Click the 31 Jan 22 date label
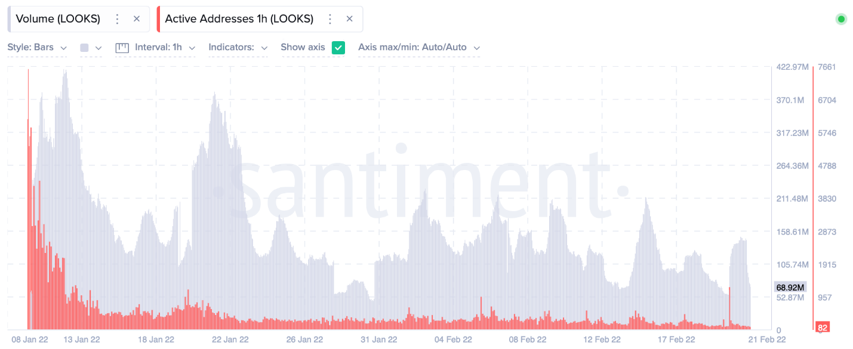The image size is (853, 349). click(378, 339)
